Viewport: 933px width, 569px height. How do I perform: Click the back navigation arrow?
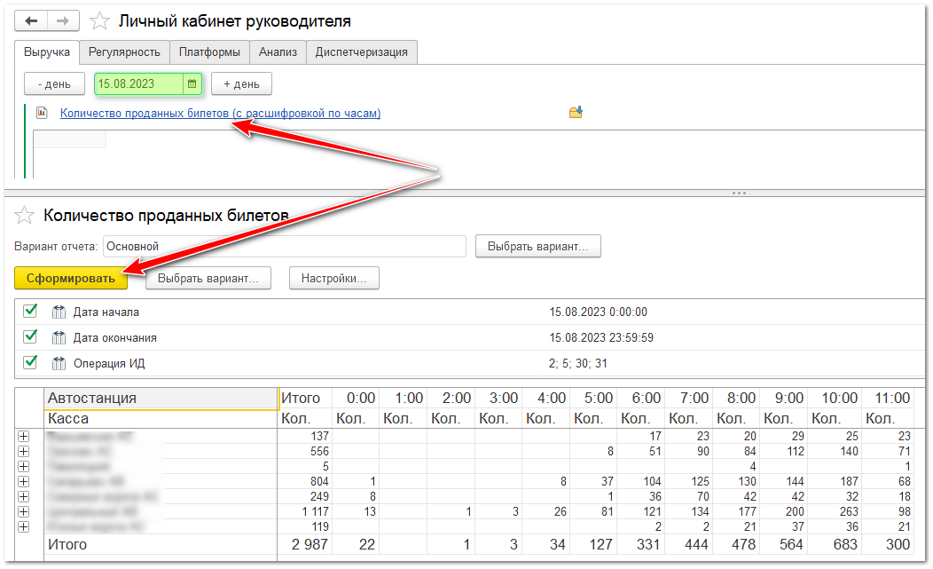32,21
